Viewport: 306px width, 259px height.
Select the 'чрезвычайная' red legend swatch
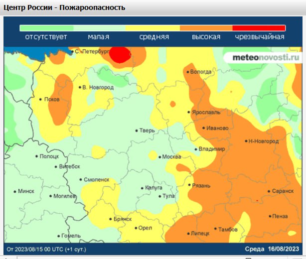pos(259,28)
